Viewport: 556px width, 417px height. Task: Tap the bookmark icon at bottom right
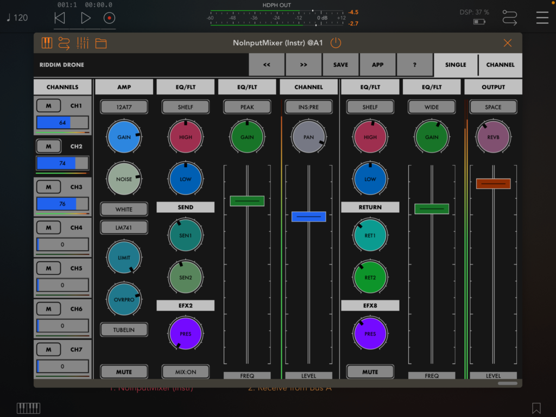click(536, 408)
